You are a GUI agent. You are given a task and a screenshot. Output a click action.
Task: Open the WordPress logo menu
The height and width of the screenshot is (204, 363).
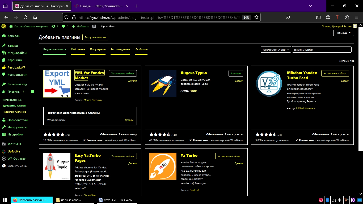(x=3, y=26)
